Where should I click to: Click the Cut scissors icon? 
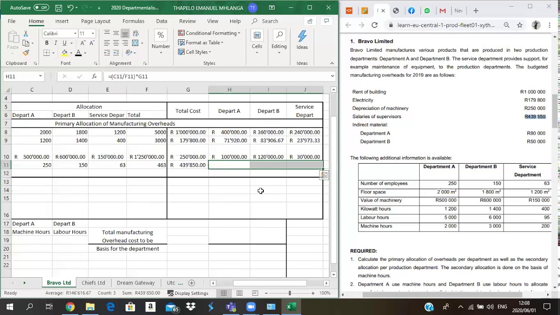pos(26,34)
